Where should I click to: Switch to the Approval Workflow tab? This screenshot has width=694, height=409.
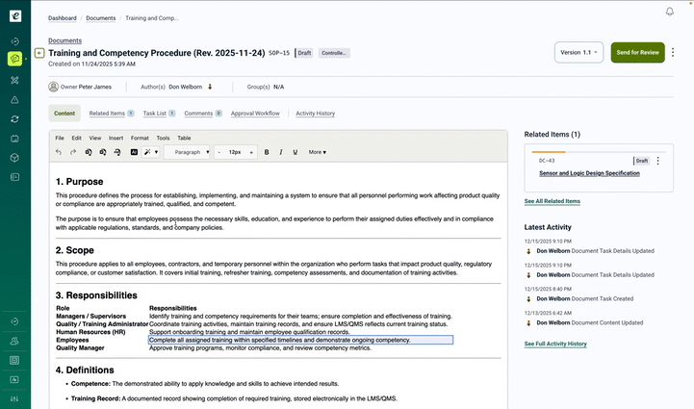pyautogui.click(x=255, y=114)
